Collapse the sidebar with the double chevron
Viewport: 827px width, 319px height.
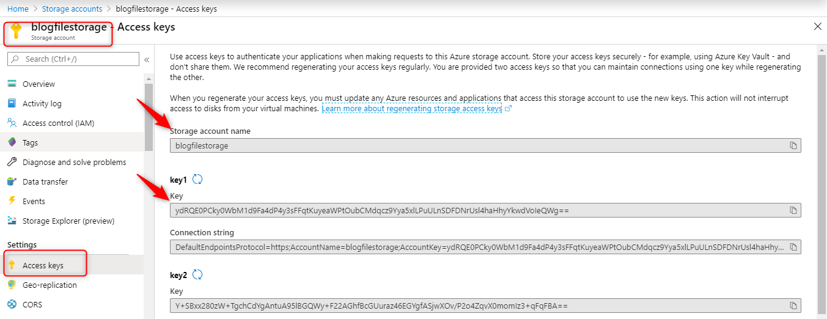pos(147,59)
